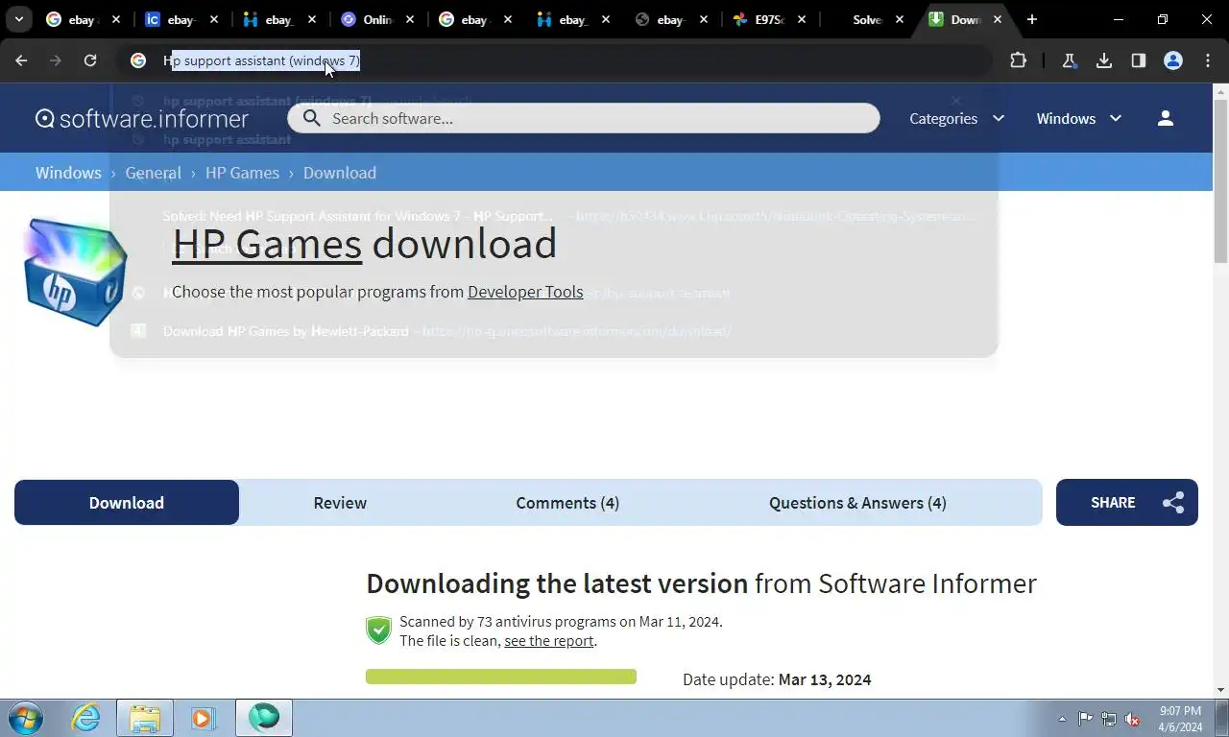
Task: Follow the HP Games breadcrumb link
Action: click(x=242, y=173)
